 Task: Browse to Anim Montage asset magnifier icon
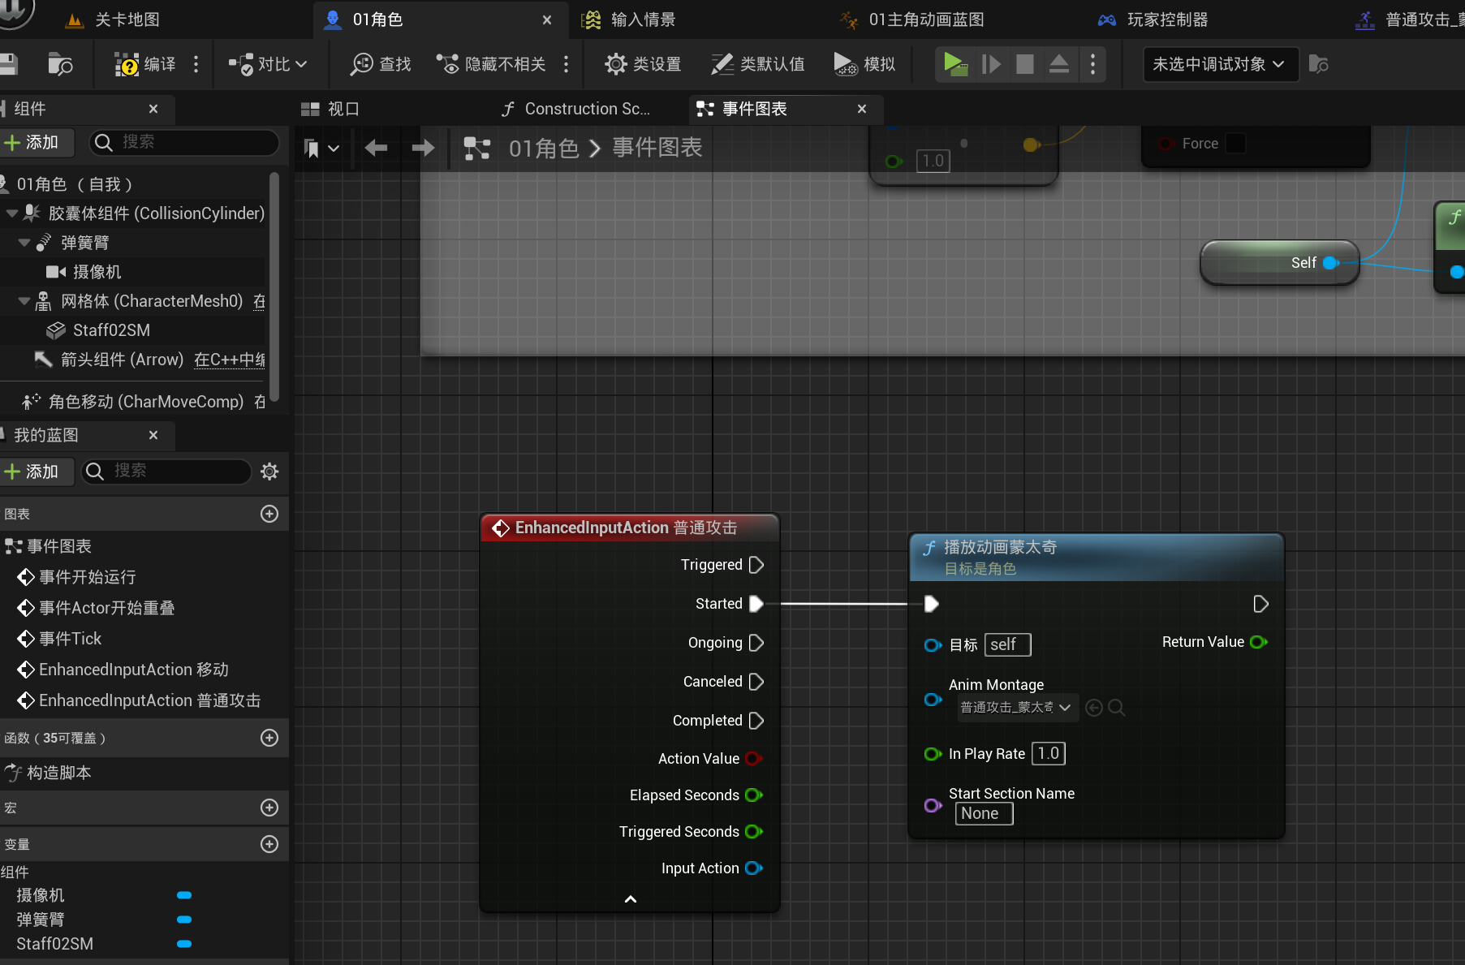[1117, 708]
